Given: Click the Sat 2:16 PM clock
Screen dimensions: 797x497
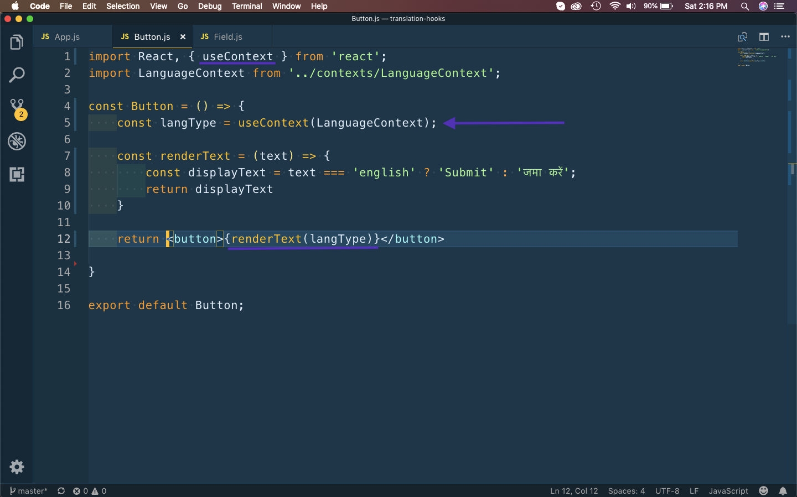Looking at the screenshot, I should tap(706, 6).
